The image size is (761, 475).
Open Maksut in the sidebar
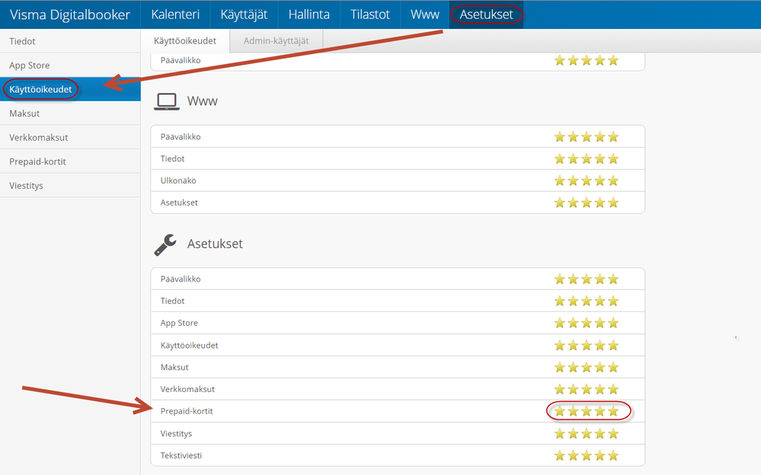(x=70, y=113)
